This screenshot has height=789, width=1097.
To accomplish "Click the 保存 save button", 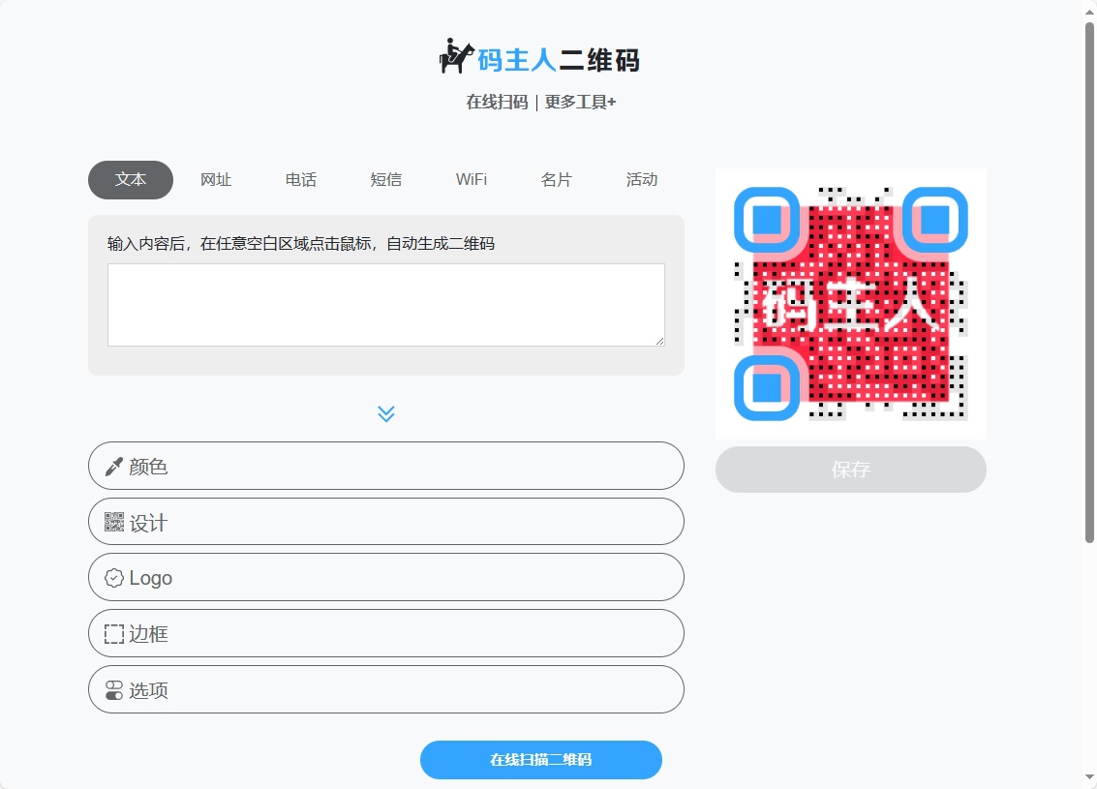I will [x=851, y=470].
